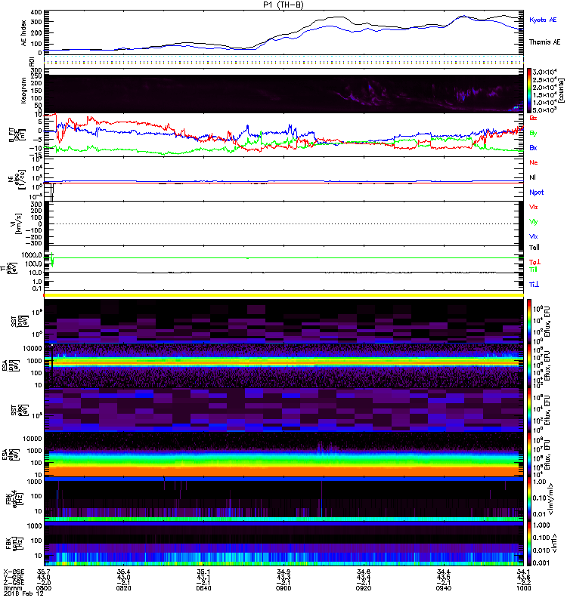
Task: Select the black 'Ni' legend label
Action: 533,177
